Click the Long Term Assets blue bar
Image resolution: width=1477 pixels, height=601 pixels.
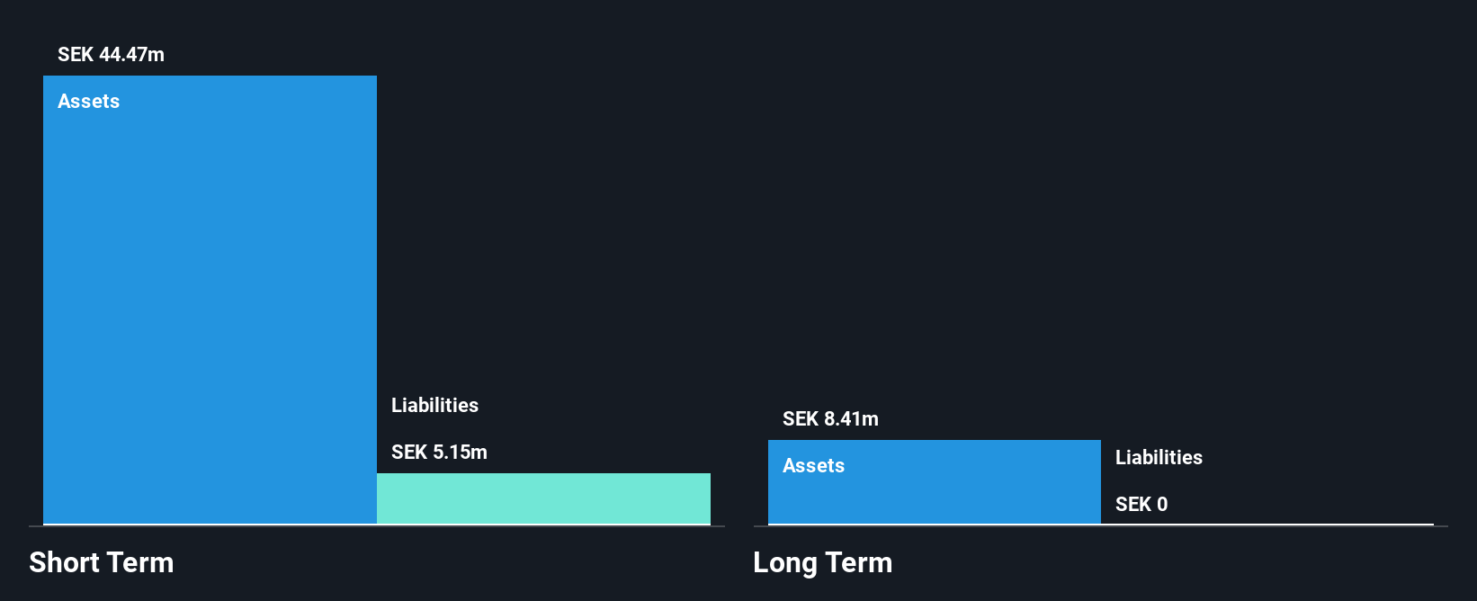[x=935, y=482]
